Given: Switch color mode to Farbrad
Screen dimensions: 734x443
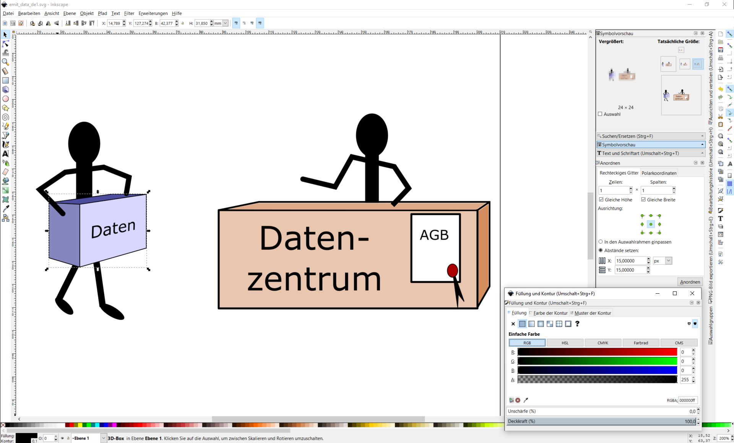Looking at the screenshot, I should click(x=641, y=343).
